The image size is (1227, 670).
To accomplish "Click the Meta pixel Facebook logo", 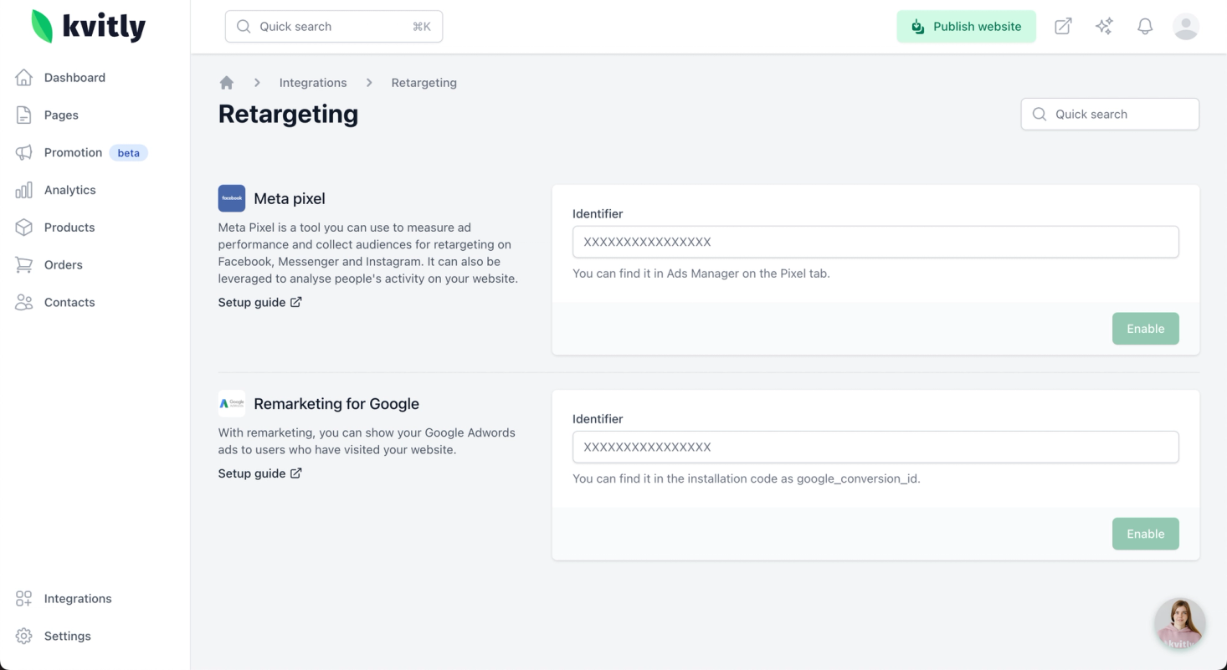I will (232, 198).
